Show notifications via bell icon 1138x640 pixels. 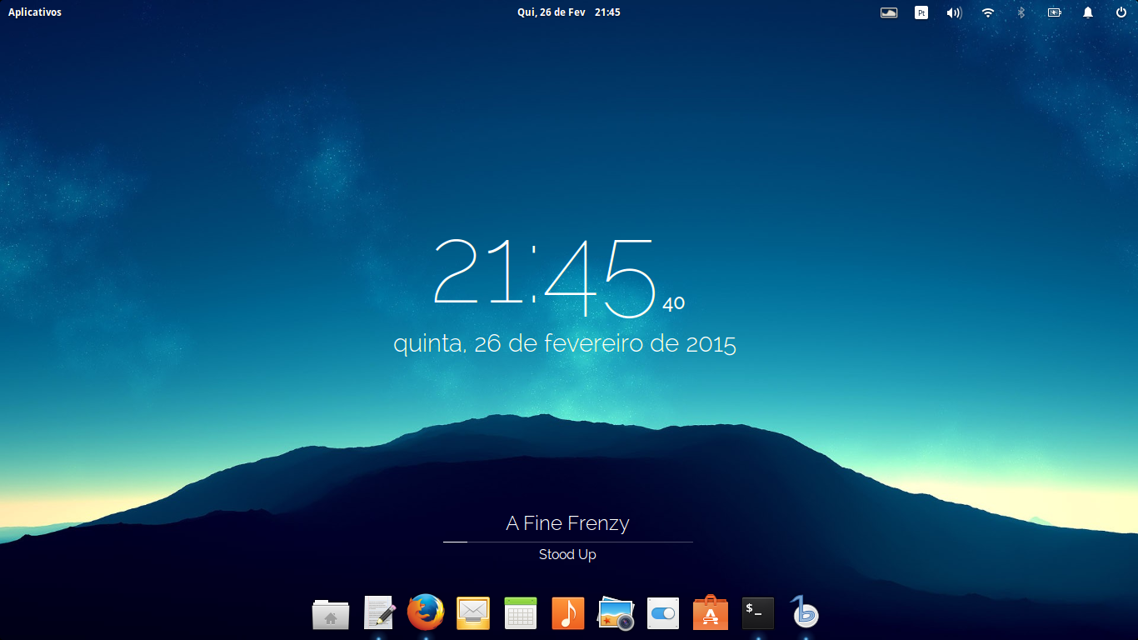click(1088, 12)
